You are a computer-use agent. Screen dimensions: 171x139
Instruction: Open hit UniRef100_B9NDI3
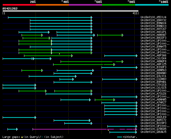pyautogui.click(x=153, y=26)
